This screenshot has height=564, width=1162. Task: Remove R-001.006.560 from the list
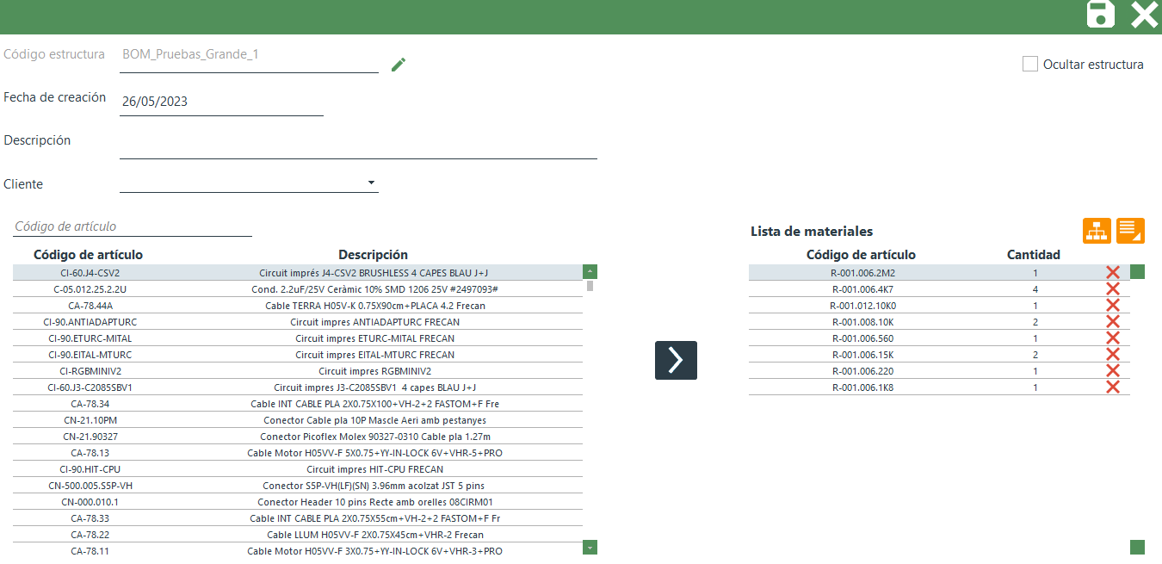point(1112,338)
